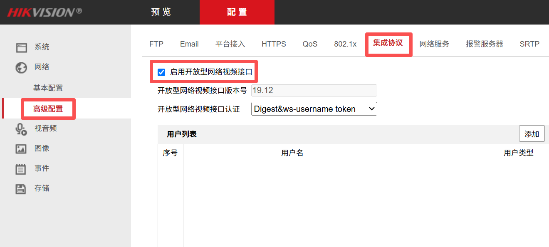Screen dimensions: 549x247
Task: Click the HIKVISION logo
Action: (x=45, y=12)
